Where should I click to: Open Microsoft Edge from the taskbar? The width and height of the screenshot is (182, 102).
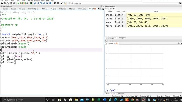pyautogui.click(x=116, y=100)
